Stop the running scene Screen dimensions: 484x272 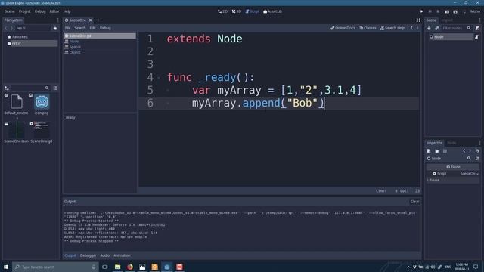coord(438,11)
